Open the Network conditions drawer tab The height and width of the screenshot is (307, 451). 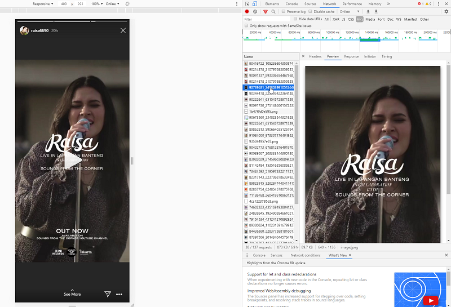305,255
